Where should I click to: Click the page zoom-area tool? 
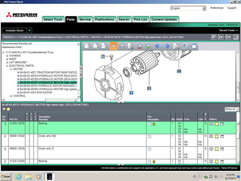click(x=131, y=46)
